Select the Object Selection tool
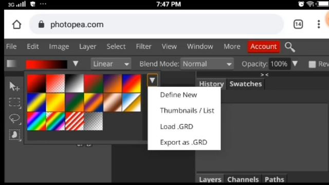 pyautogui.click(x=14, y=135)
